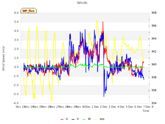
Task: Click the 346 right axis tick label
Action: 154,26
